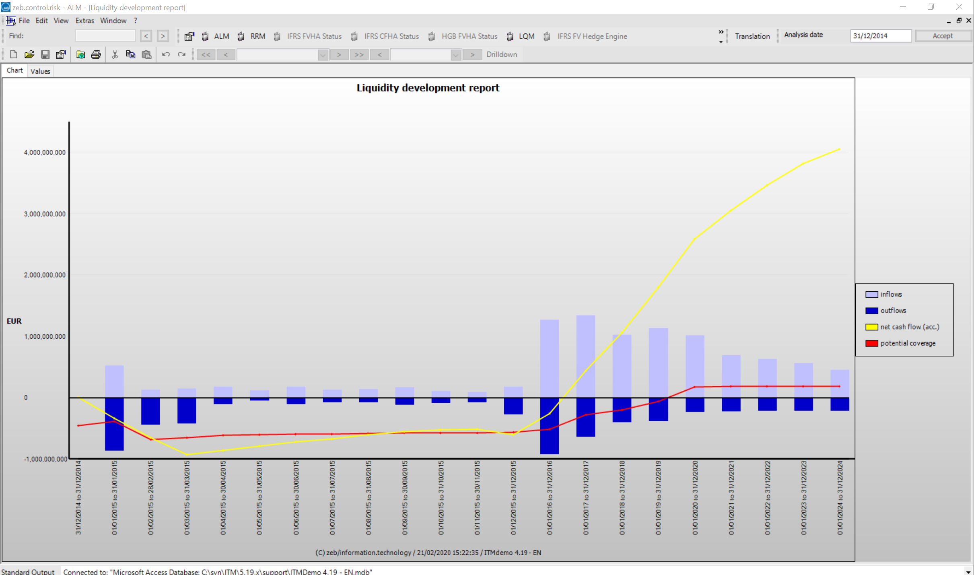The width and height of the screenshot is (974, 575).
Task: Open the Extras menu
Action: tap(84, 21)
